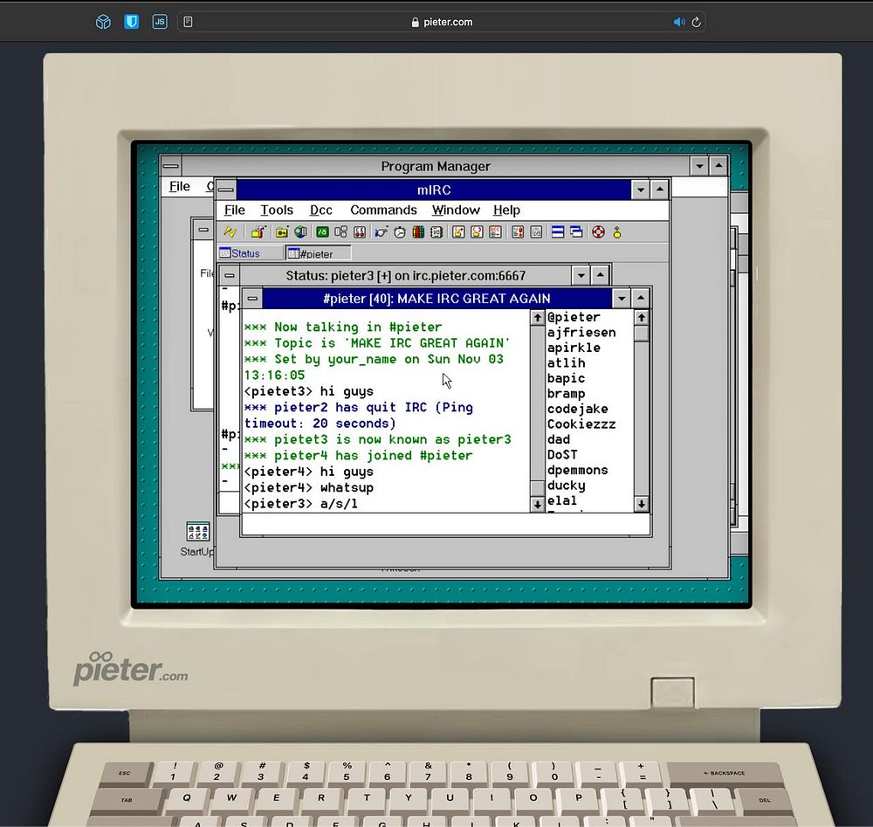Screen dimensions: 873x827
Task: Click the chat area scrollbar thumb
Action: point(537,488)
